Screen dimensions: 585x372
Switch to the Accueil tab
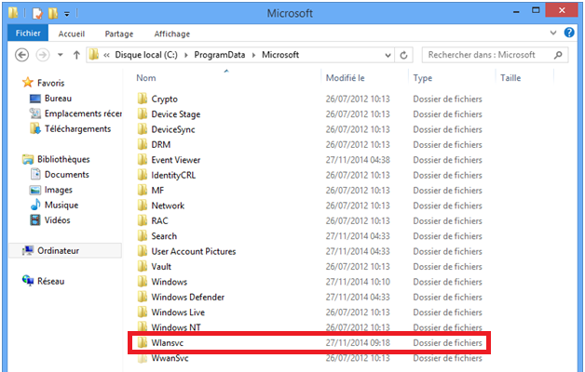[x=71, y=33]
